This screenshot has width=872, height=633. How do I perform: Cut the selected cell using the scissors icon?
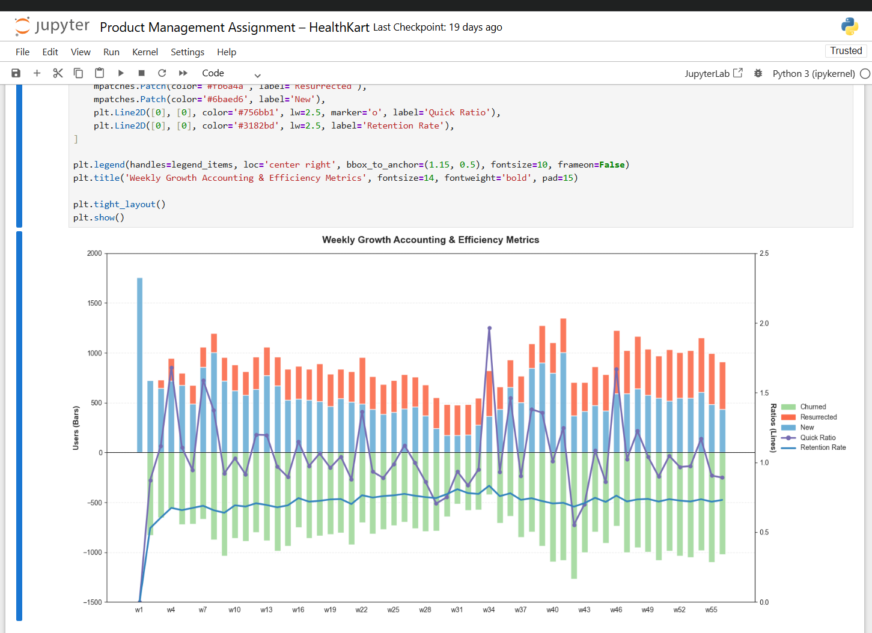coord(58,73)
